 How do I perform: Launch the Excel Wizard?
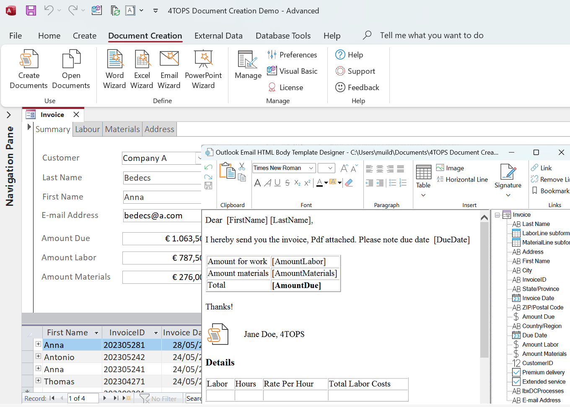click(x=142, y=69)
